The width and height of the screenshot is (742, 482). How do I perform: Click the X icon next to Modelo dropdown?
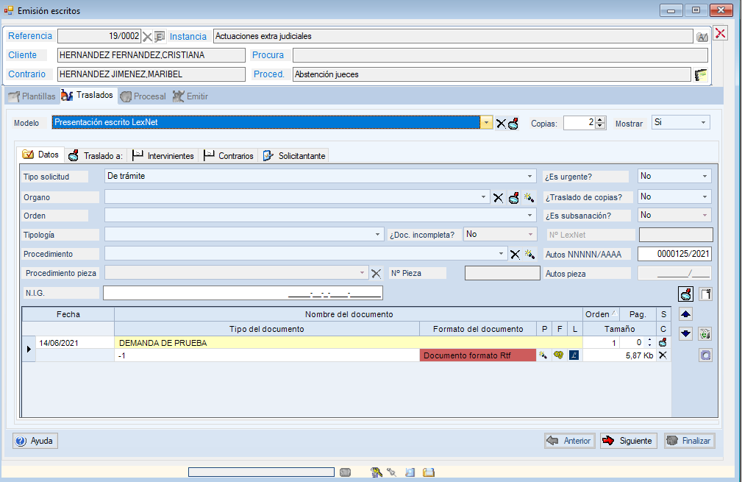pyautogui.click(x=501, y=123)
